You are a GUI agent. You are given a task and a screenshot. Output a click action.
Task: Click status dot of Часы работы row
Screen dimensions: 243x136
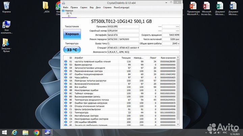[66, 77]
